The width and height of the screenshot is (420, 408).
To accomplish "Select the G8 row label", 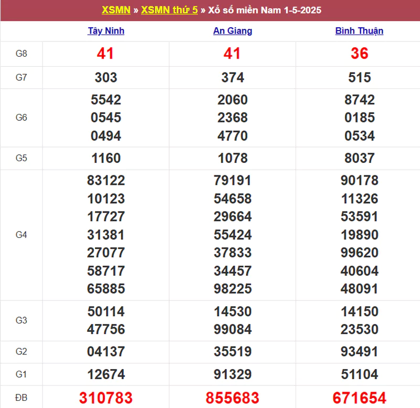I will coord(22,54).
